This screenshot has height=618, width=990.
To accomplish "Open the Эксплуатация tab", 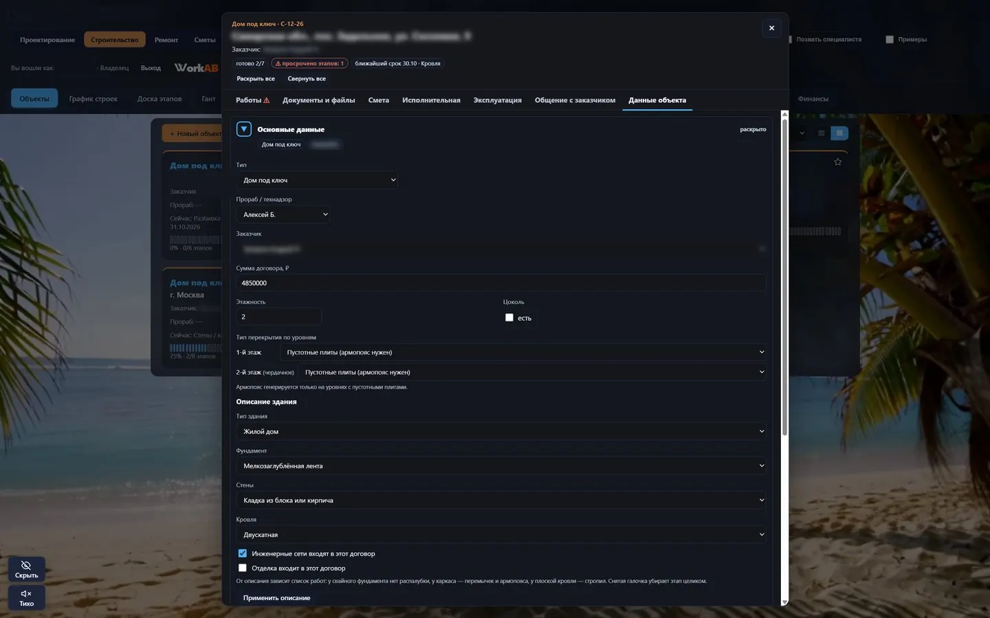I will click(x=498, y=100).
